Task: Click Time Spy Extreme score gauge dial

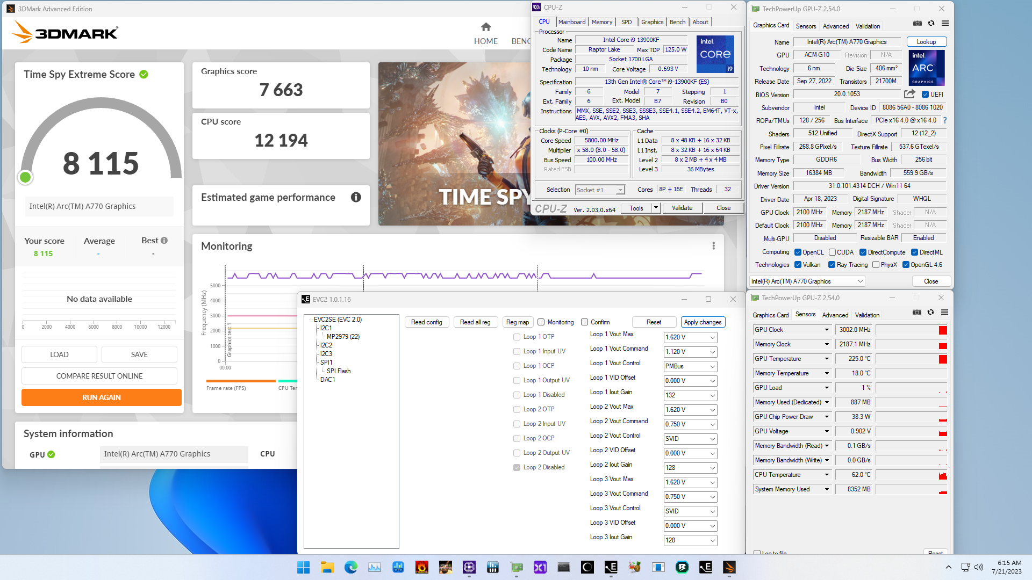Action: point(101,141)
